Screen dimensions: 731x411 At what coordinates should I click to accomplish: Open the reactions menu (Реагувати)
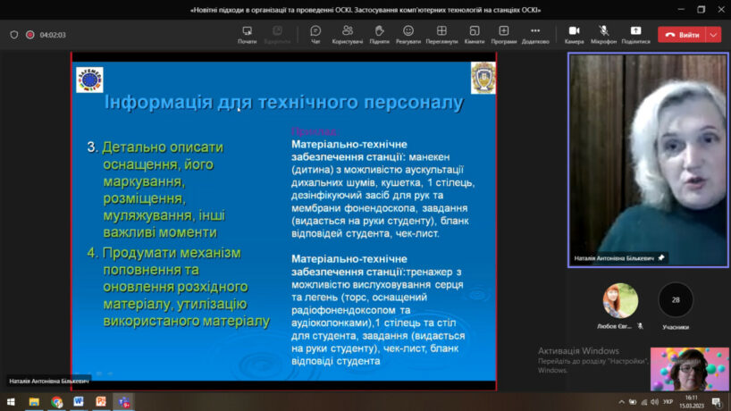coord(408,34)
